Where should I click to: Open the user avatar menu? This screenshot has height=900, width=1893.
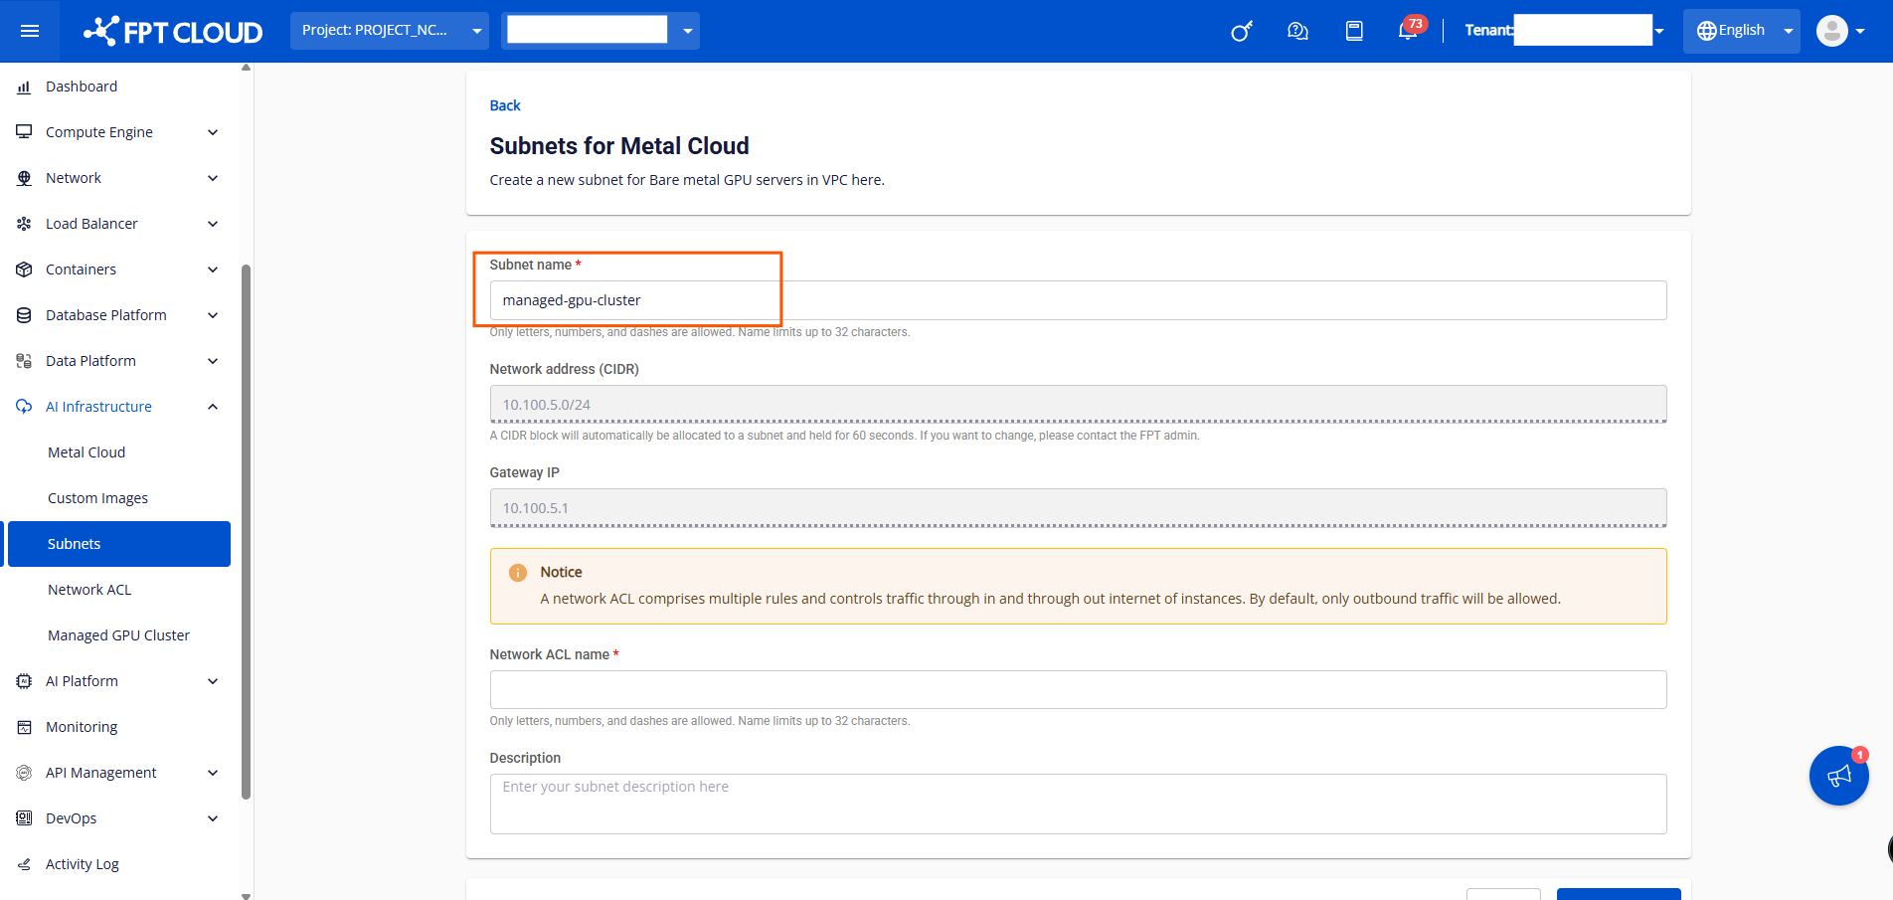[x=1839, y=31]
